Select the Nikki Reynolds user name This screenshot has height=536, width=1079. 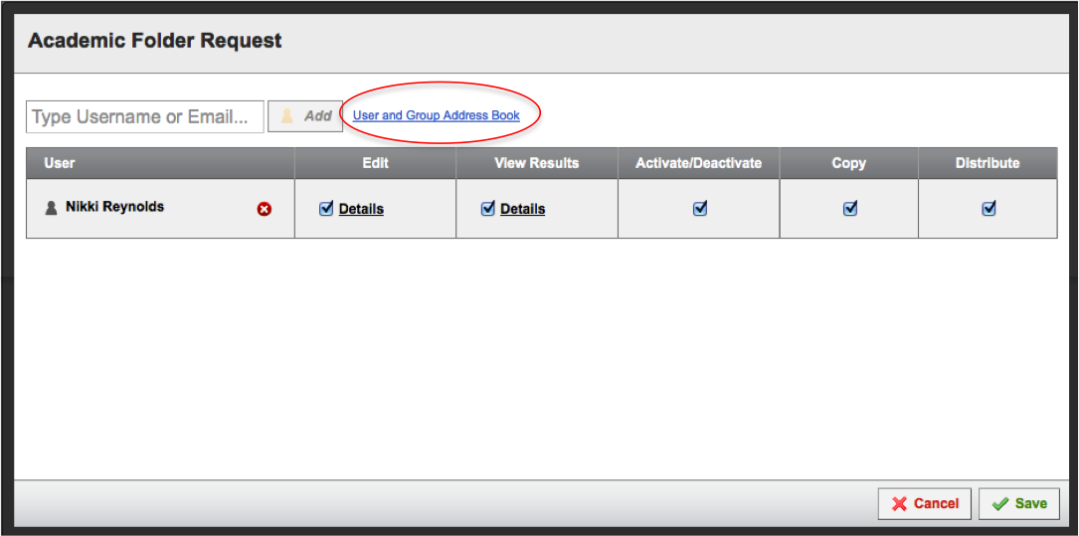tap(115, 207)
